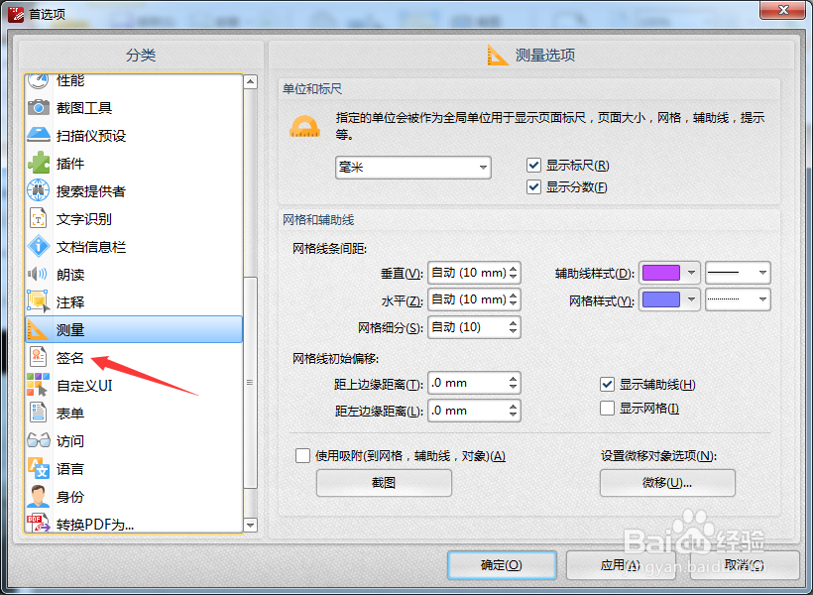The height and width of the screenshot is (595, 813).
Task: Click the camera icon for 截图工具
Action: pos(39,107)
